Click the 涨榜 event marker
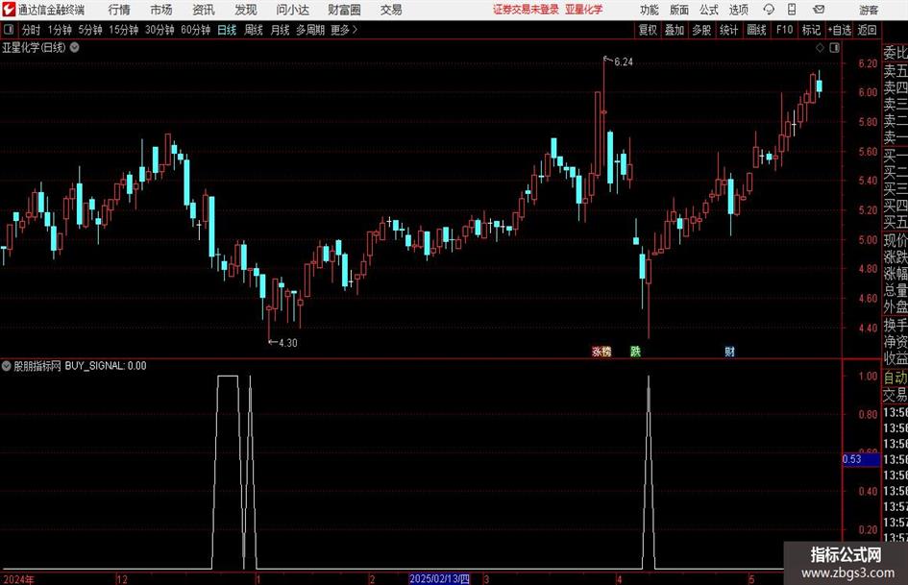Screen dimensions: 908x585 [601, 351]
